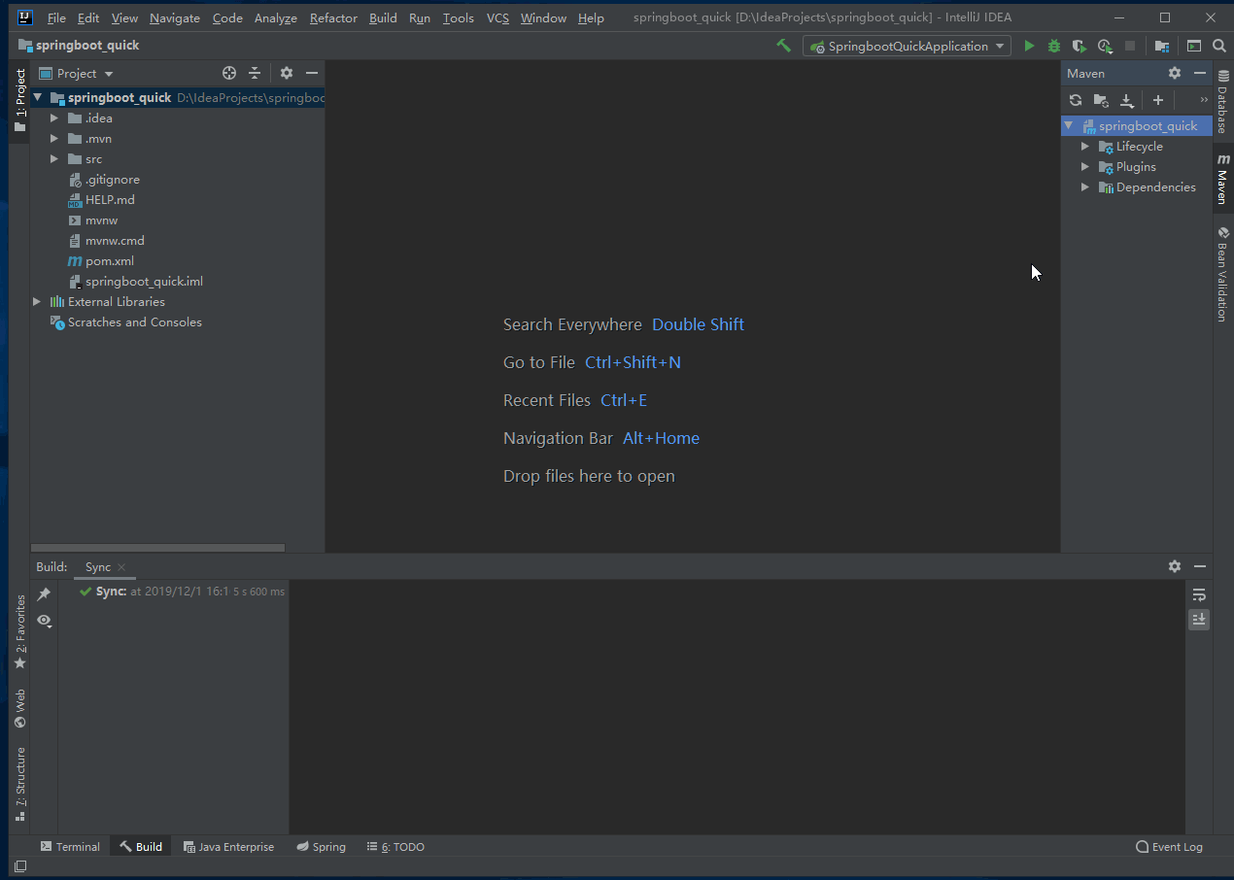Expand the Maven Plugins node
Image resolution: width=1234 pixels, height=880 pixels.
tap(1085, 167)
